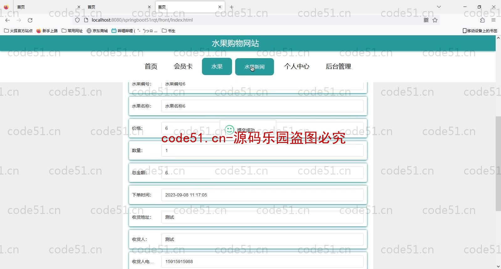Bookmark this page with star icon
The height and width of the screenshot is (269, 501).
click(x=435, y=20)
